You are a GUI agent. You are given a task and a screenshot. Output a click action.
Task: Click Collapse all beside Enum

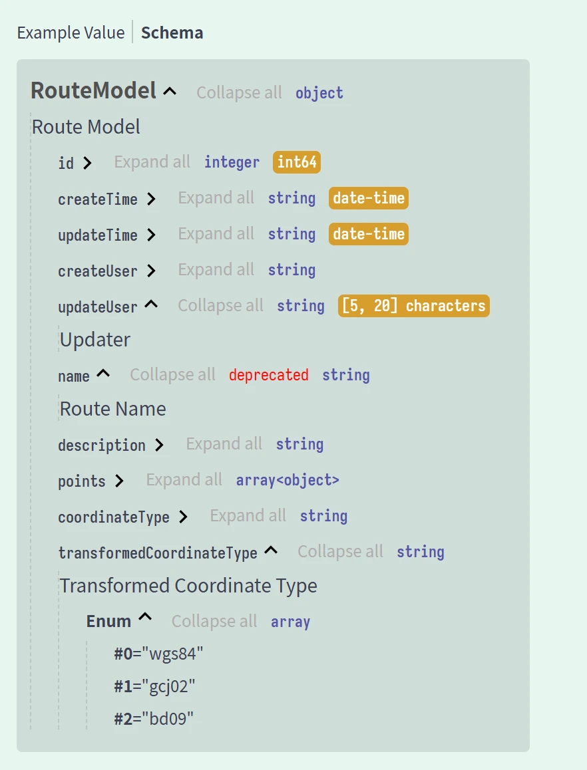214,621
